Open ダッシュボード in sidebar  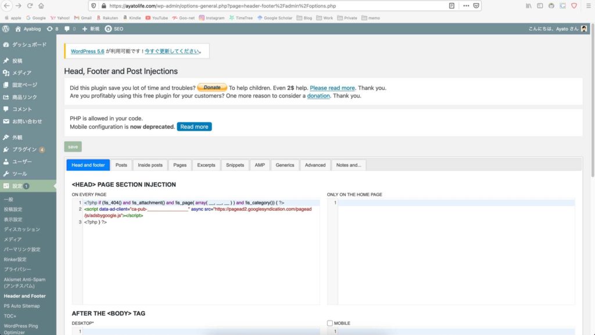(x=28, y=44)
